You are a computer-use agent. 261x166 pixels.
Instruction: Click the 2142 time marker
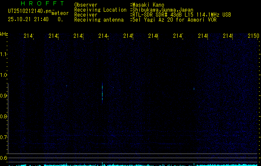pos(54,36)
